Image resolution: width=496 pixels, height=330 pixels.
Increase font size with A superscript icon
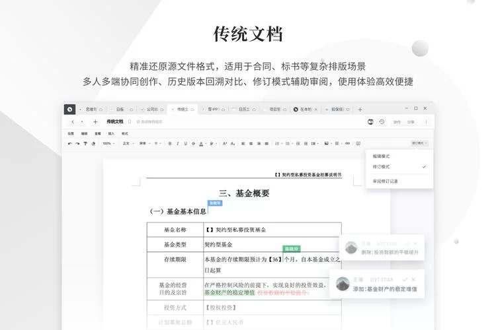(x=225, y=144)
